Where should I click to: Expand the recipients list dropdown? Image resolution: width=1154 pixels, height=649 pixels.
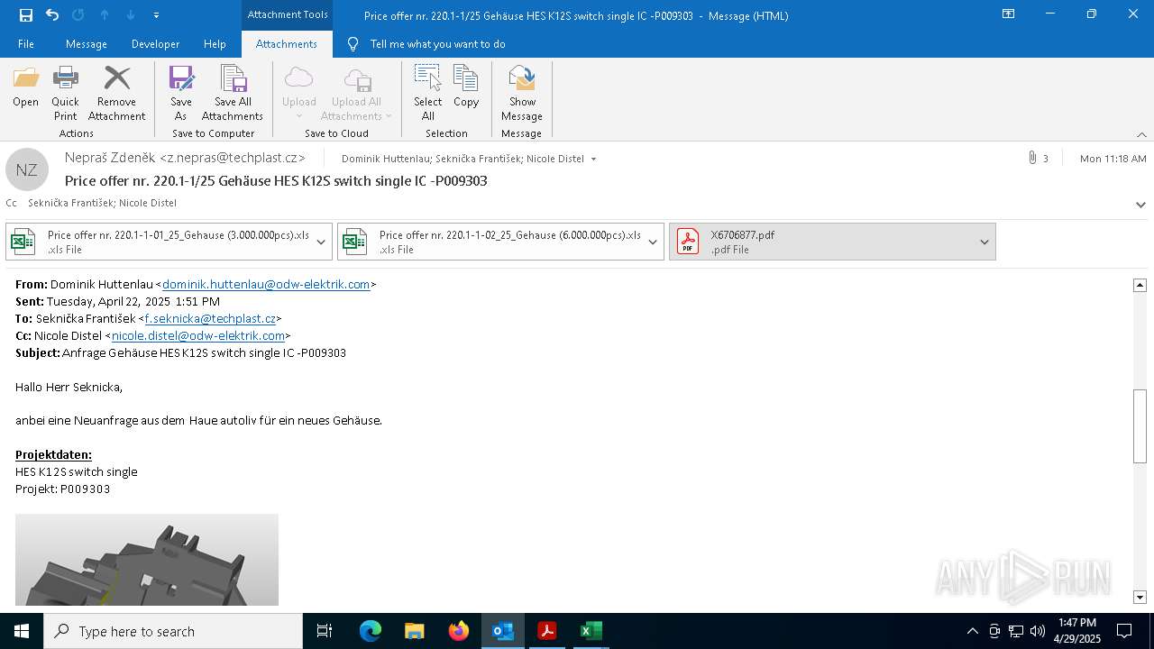pyautogui.click(x=593, y=160)
